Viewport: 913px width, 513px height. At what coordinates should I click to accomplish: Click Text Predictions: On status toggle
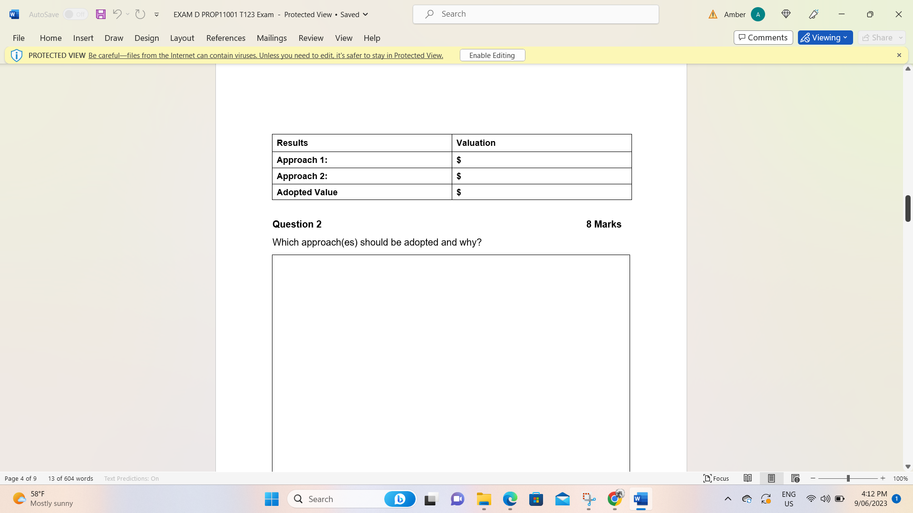[x=131, y=478]
